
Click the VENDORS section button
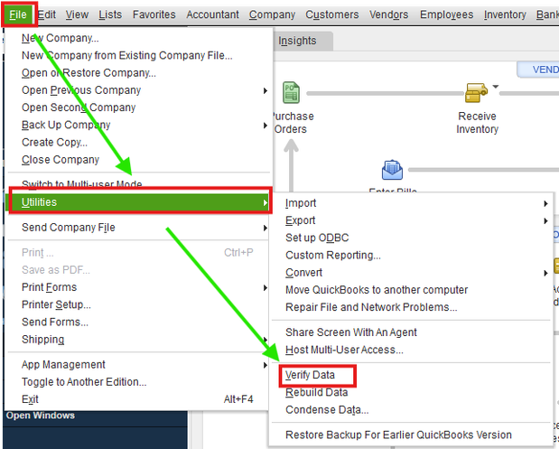pos(538,70)
